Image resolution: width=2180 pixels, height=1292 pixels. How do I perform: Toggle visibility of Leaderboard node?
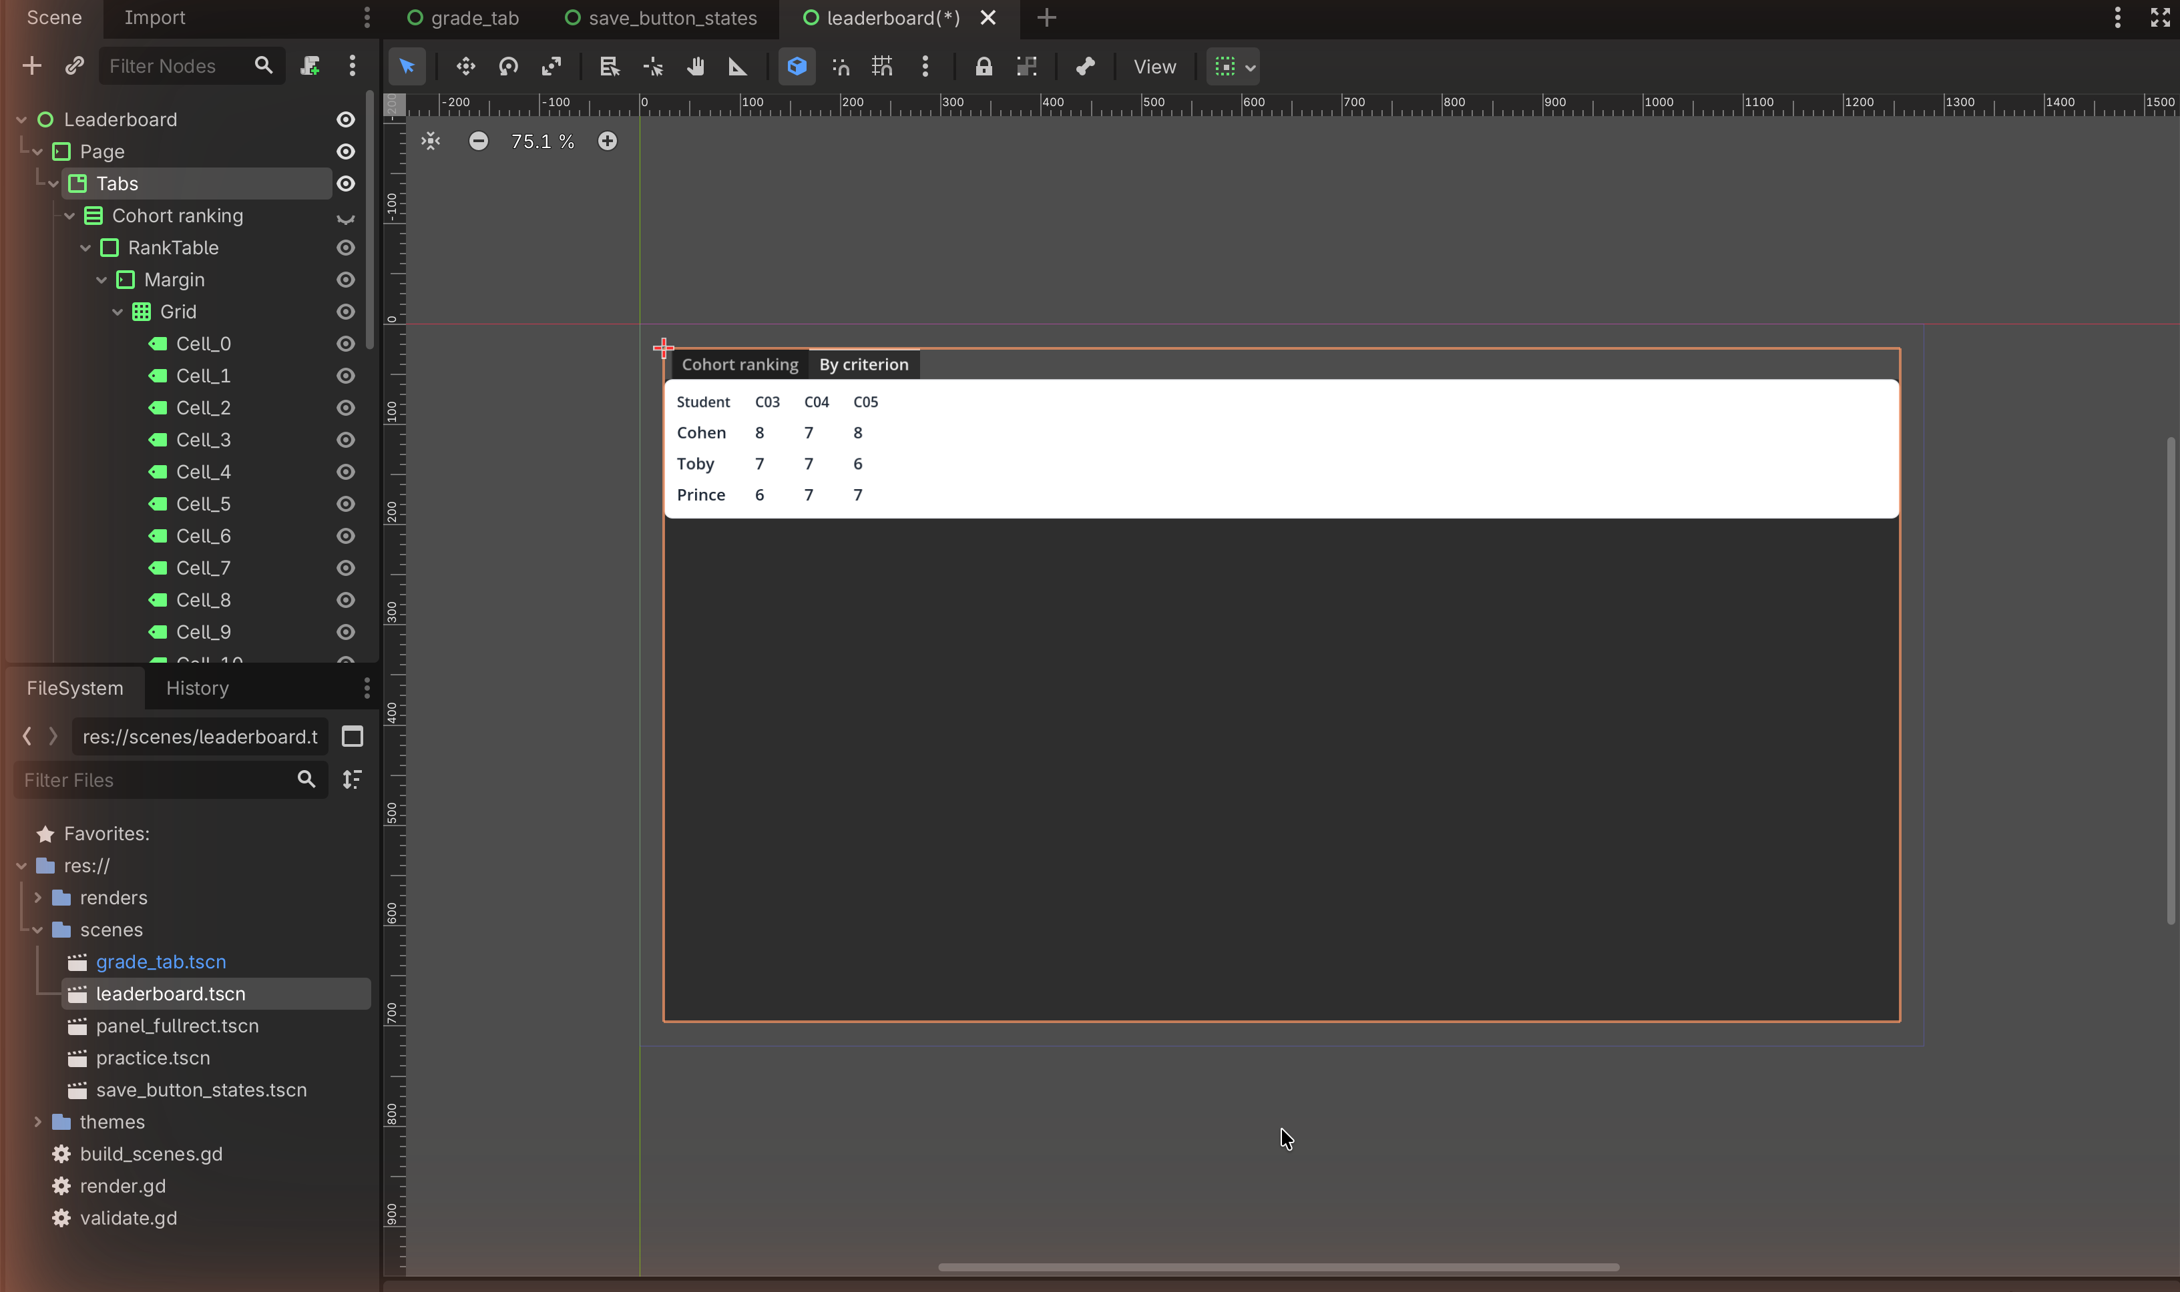346,119
